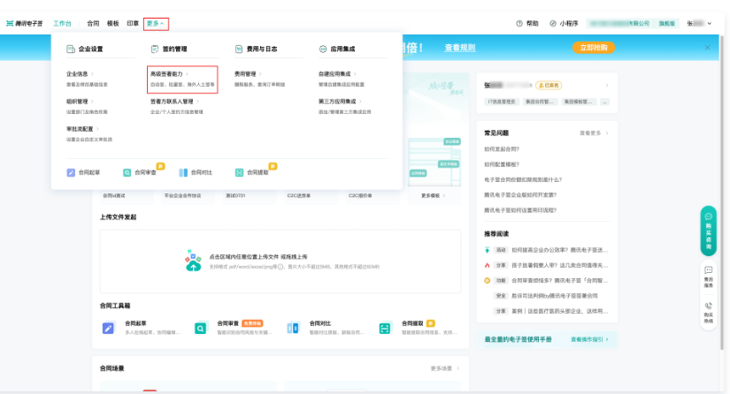Viewport: 730px width, 394px height.
Task: Click the 帮助 question mark icon
Action: coord(519,23)
